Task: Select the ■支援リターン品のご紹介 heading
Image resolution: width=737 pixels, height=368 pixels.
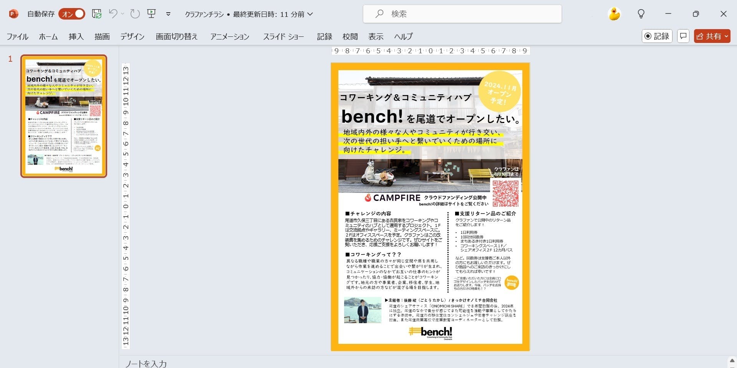Action: coord(485,214)
